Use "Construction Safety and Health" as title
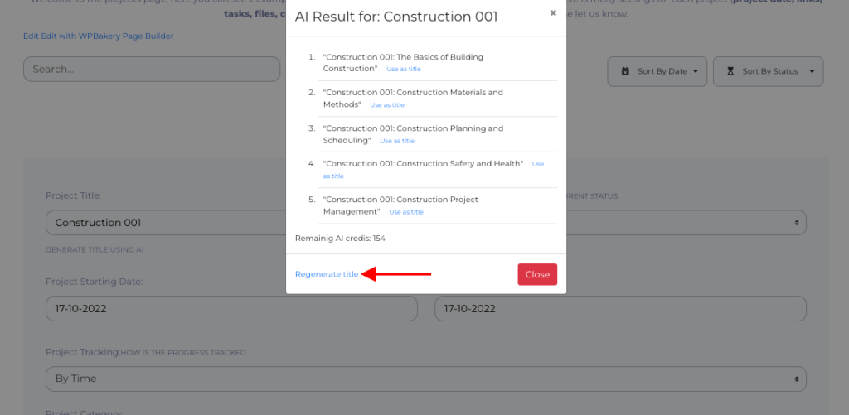The image size is (849, 415). [538, 164]
